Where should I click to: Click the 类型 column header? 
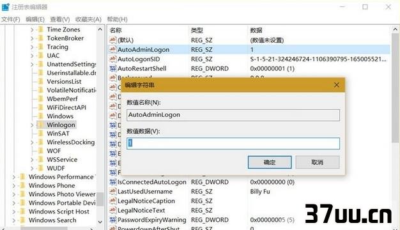tap(197, 30)
